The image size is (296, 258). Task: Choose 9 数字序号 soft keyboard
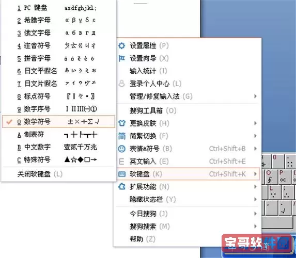[58, 109]
